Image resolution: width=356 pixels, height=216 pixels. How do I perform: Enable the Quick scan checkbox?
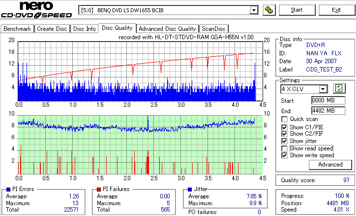click(x=284, y=119)
